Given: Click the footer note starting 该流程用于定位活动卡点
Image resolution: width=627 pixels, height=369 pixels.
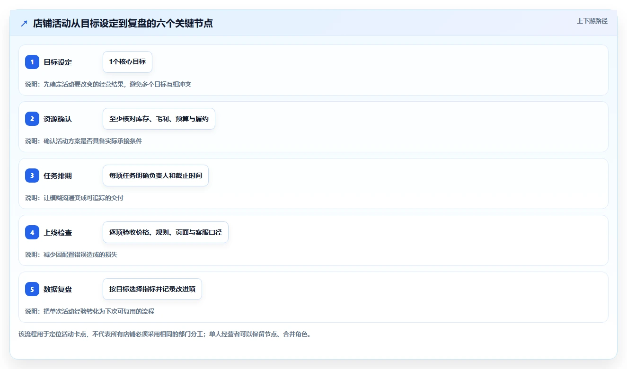Looking at the screenshot, I should click(x=165, y=334).
